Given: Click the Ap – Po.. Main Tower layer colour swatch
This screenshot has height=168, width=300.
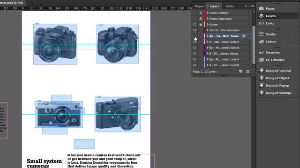Looking at the screenshot, I should click(x=204, y=36).
